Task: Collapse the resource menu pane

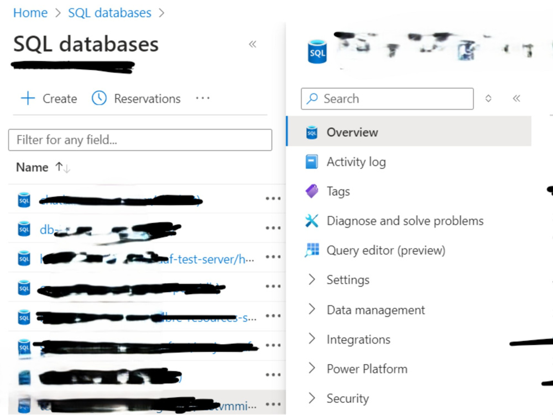Action: pos(517,98)
